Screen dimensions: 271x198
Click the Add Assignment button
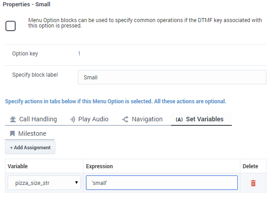pyautogui.click(x=30, y=147)
